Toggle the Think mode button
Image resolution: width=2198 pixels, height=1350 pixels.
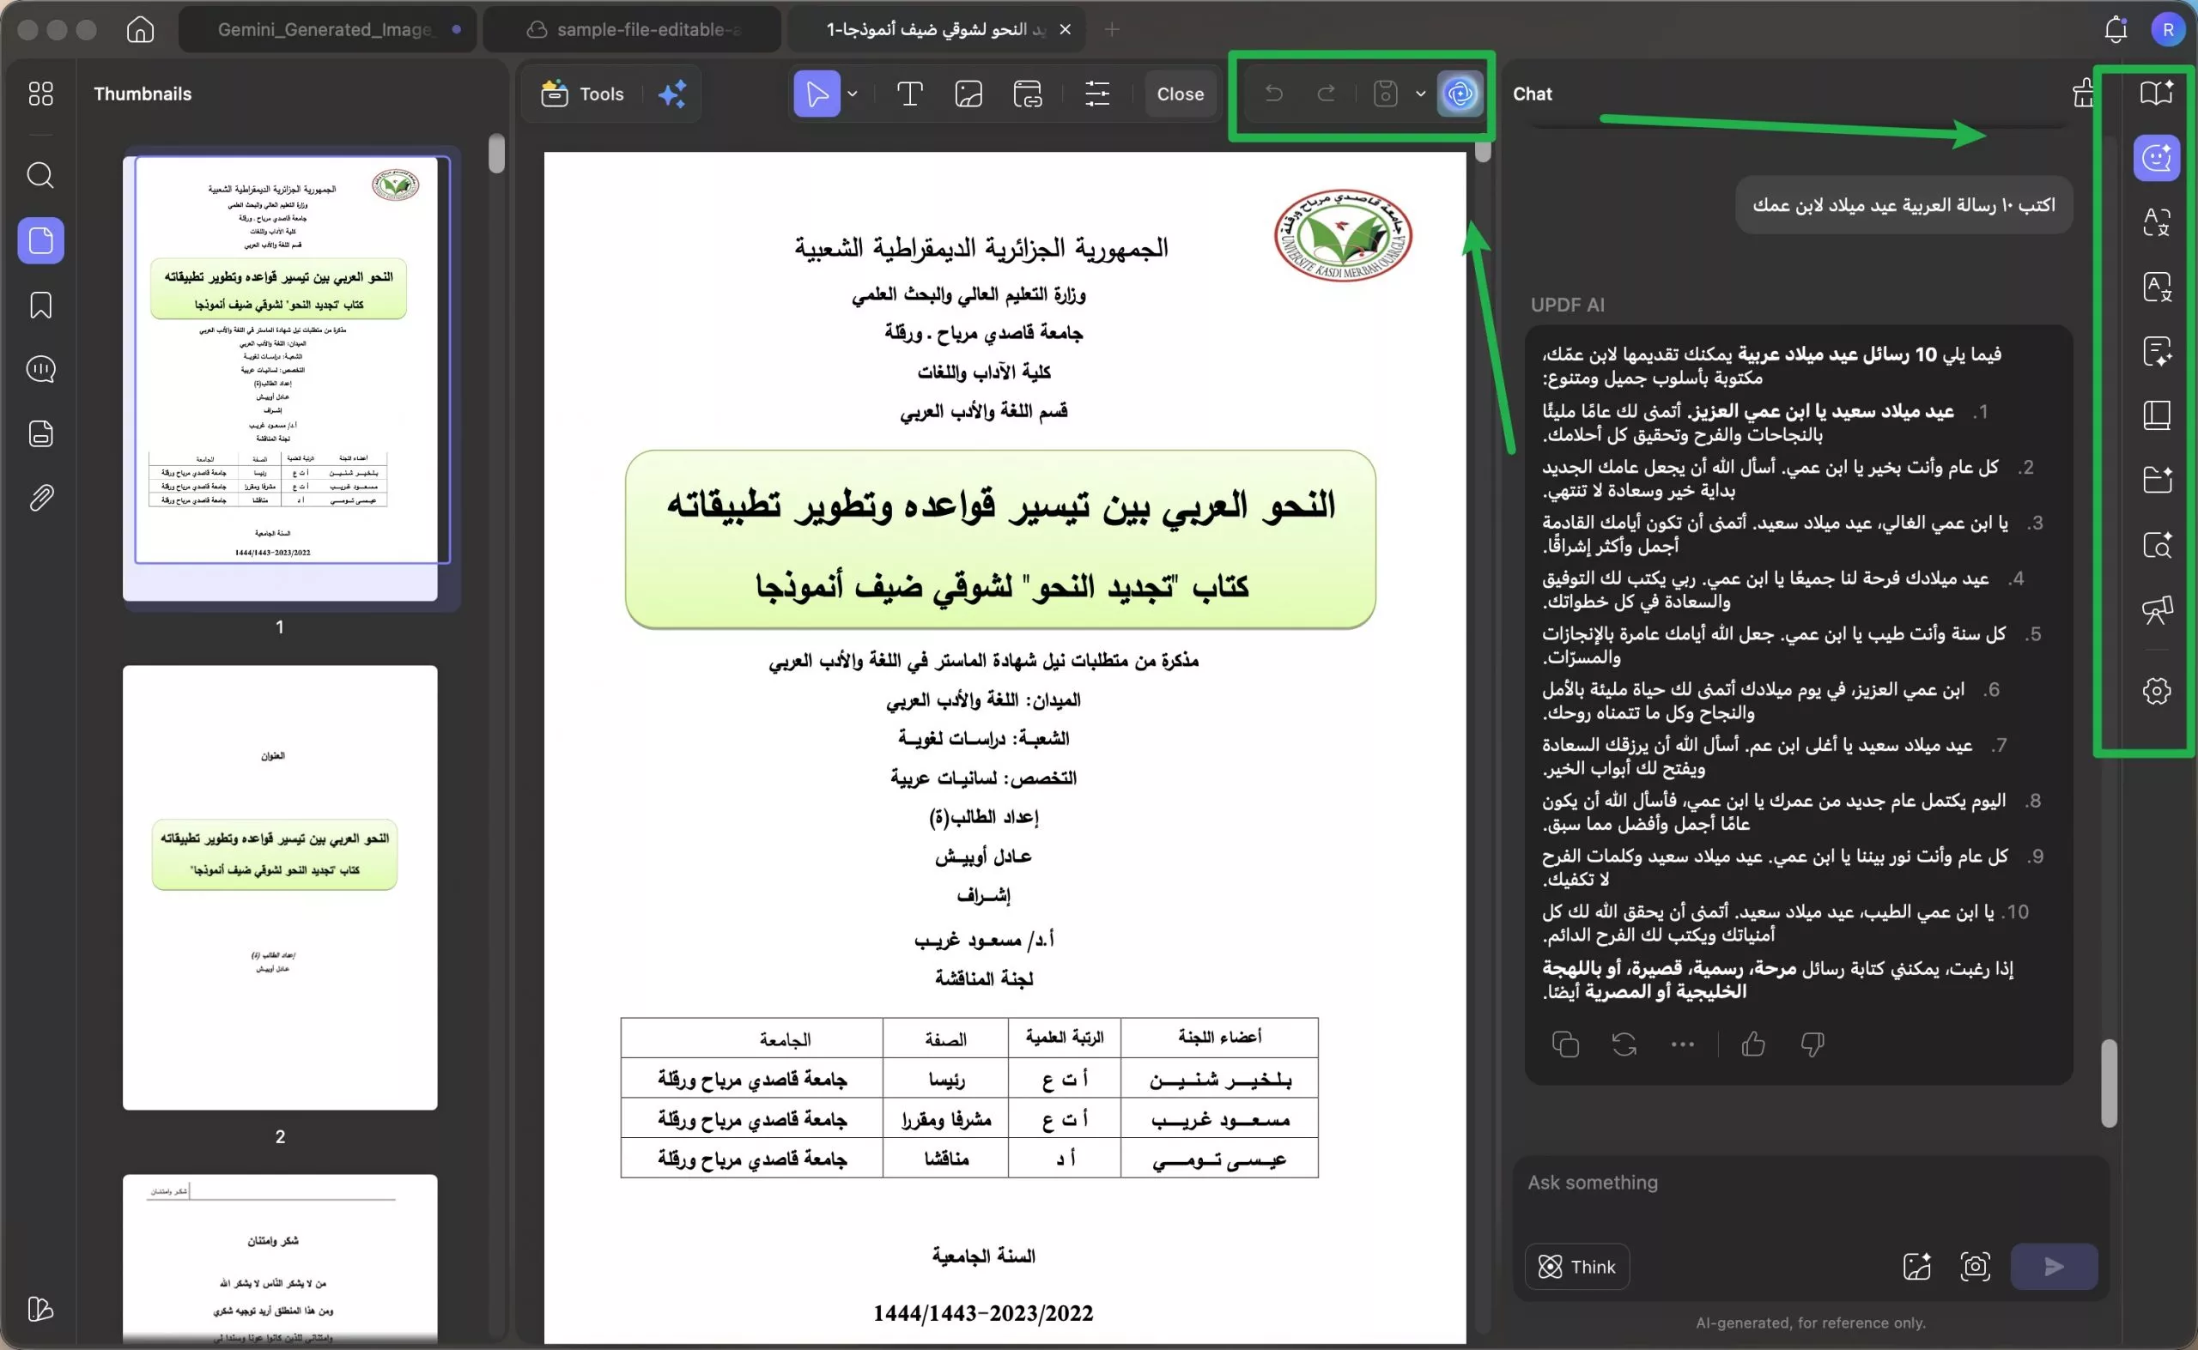click(1576, 1266)
